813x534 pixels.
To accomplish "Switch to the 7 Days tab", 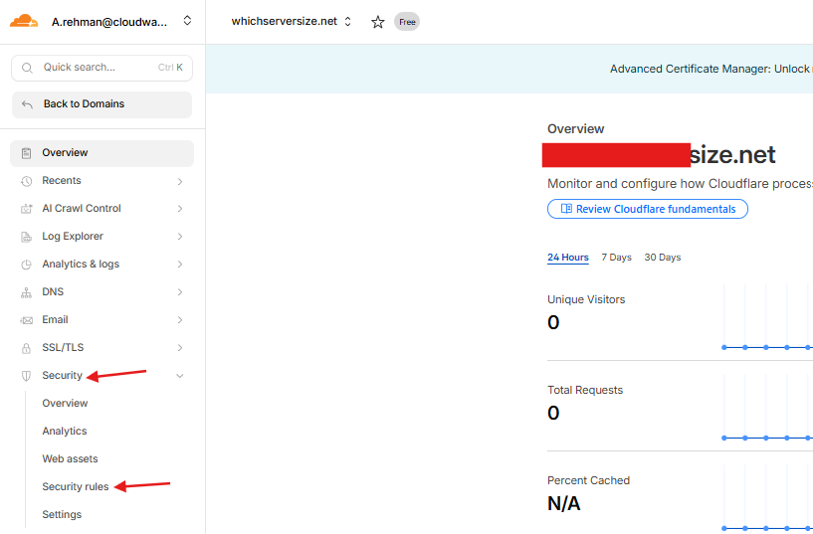I will pyautogui.click(x=617, y=258).
